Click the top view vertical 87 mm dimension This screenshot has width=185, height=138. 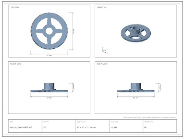[74, 31]
